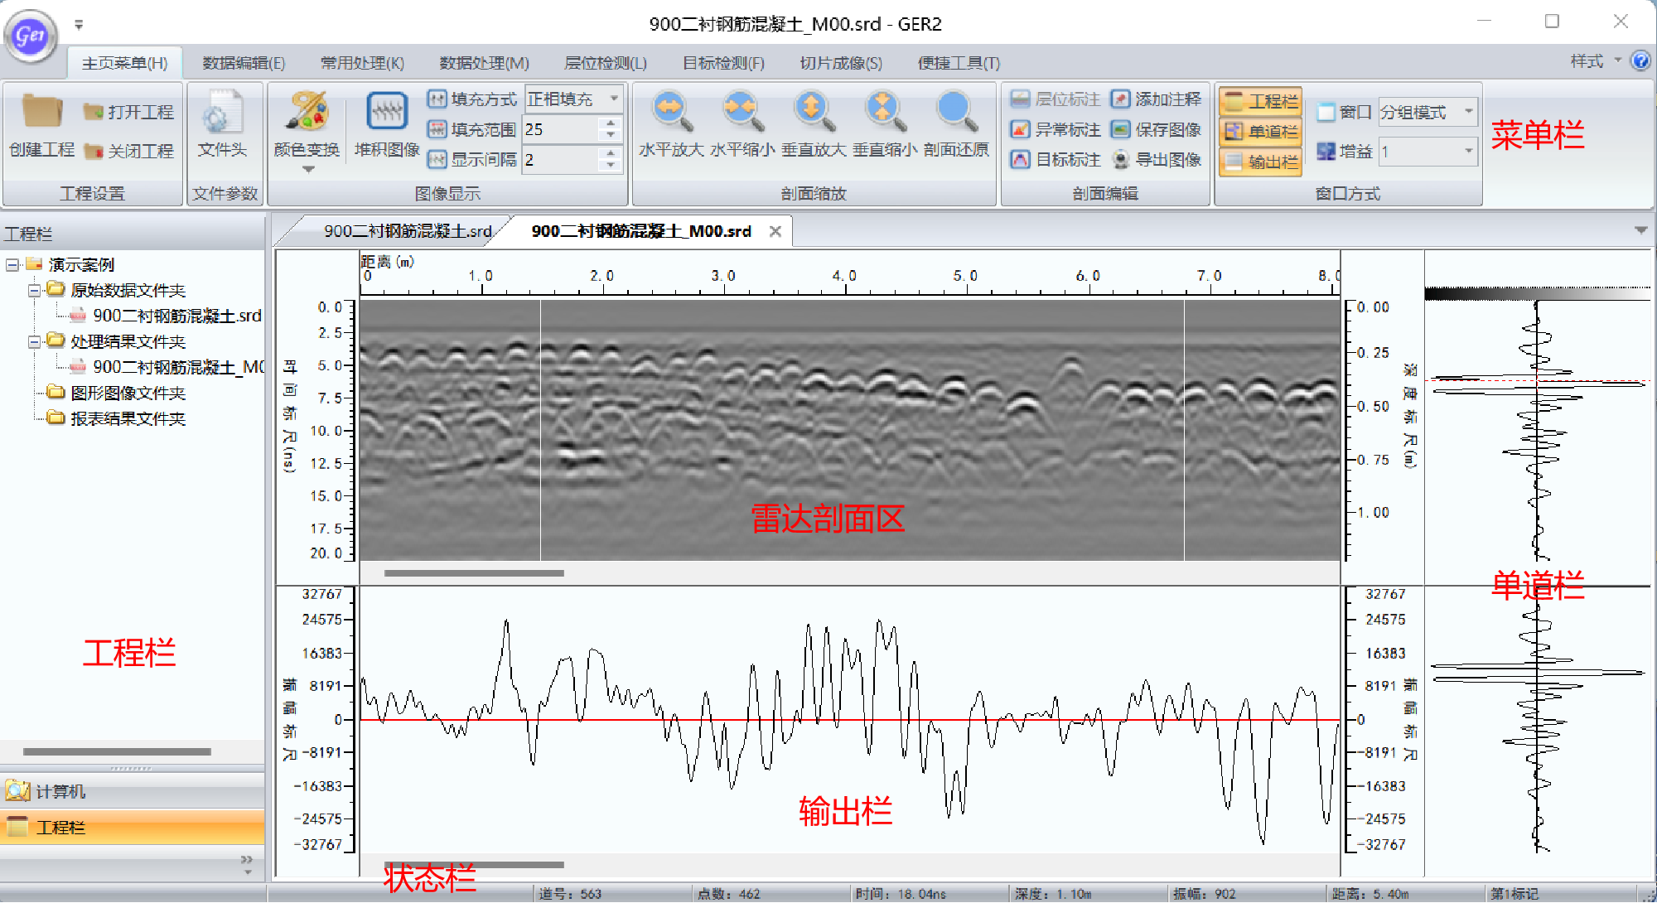Click the 显示间隔 value field showing 2
This screenshot has width=1657, height=903.
point(560,160)
